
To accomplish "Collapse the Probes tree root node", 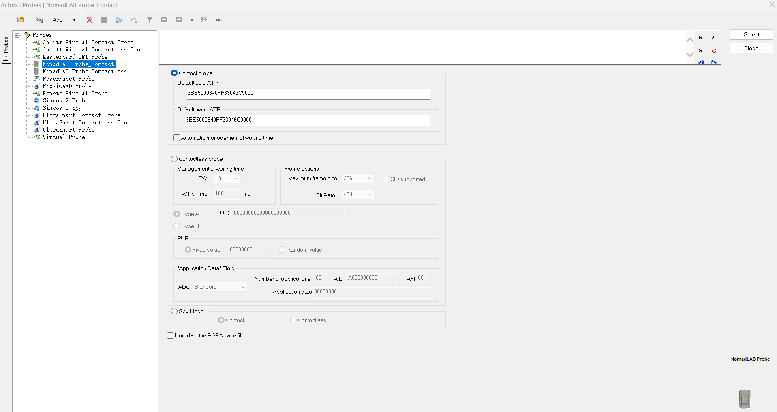I will 17,35.
